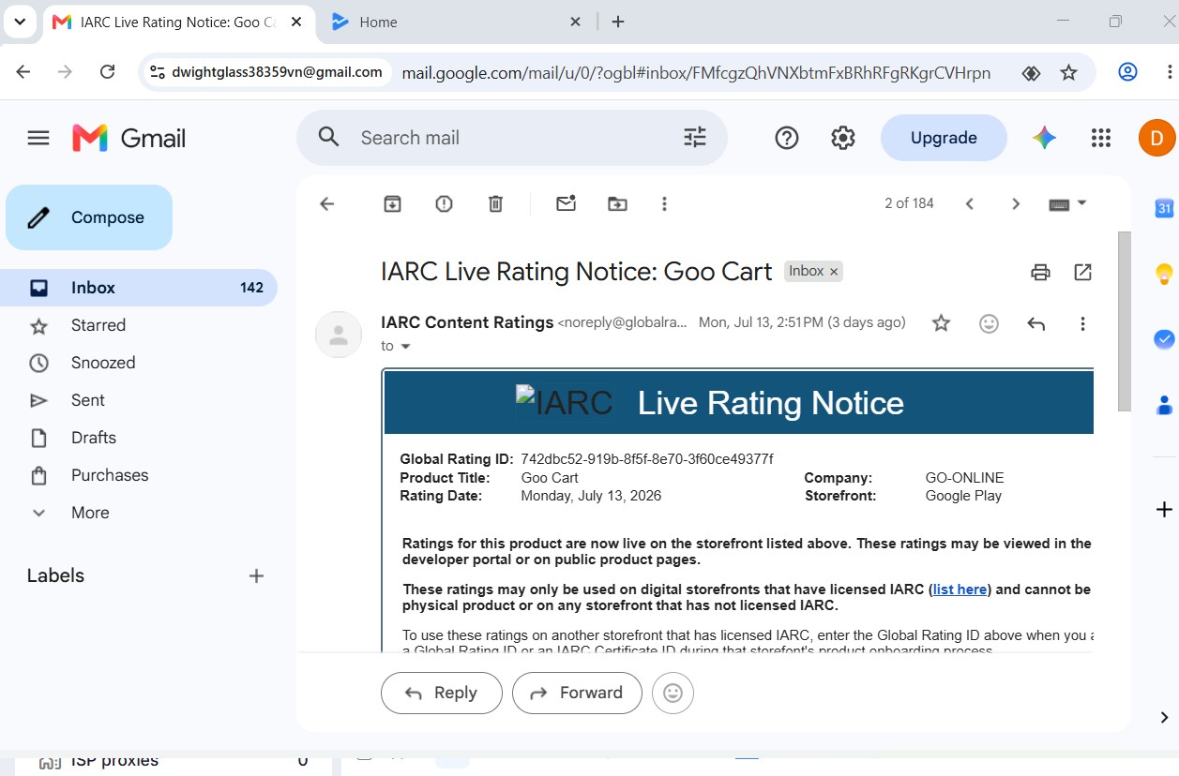This screenshot has width=1179, height=776.
Task: Click the reply arrow in email header
Action: [1036, 323]
